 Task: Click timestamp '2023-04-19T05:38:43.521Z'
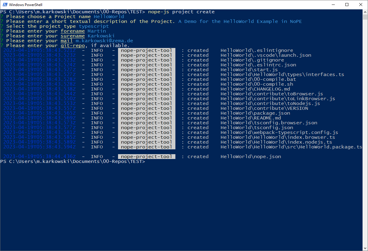(40, 50)
